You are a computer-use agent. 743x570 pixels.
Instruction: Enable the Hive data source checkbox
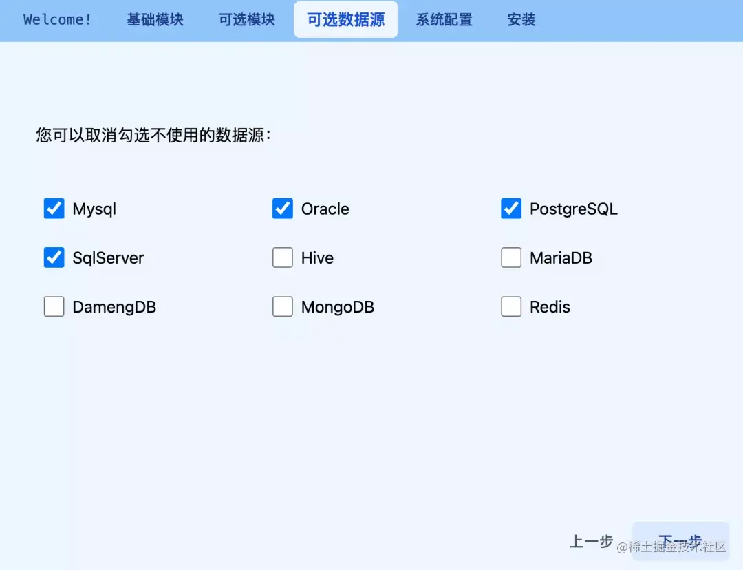pyautogui.click(x=283, y=257)
